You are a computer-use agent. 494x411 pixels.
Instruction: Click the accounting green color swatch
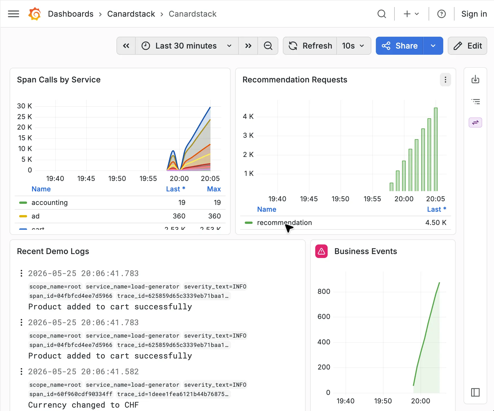[x=23, y=203]
